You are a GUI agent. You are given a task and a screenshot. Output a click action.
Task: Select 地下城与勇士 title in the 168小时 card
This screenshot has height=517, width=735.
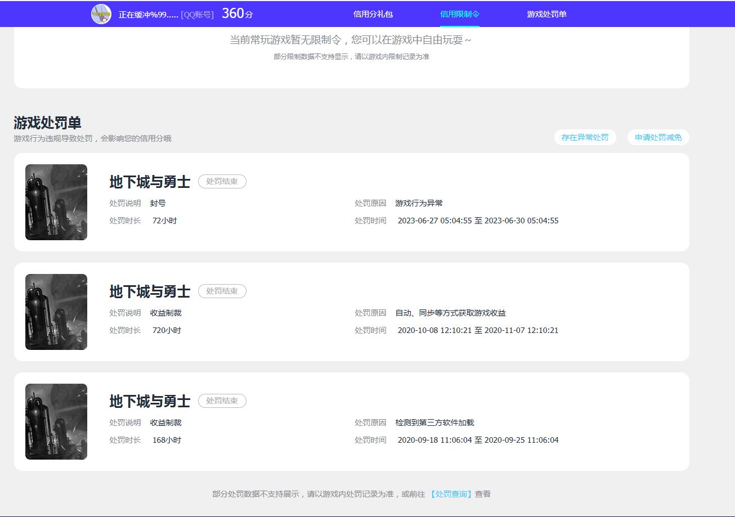(x=150, y=401)
